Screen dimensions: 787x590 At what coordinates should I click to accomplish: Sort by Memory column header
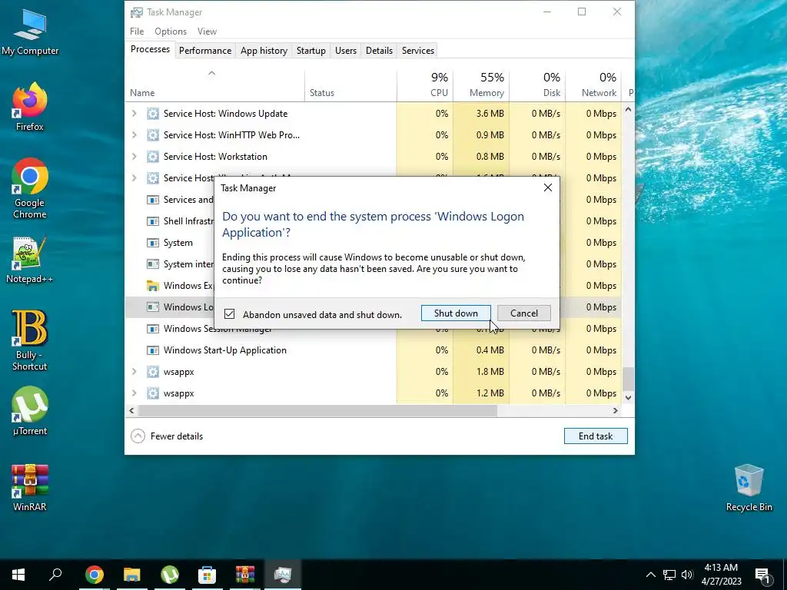[481, 85]
